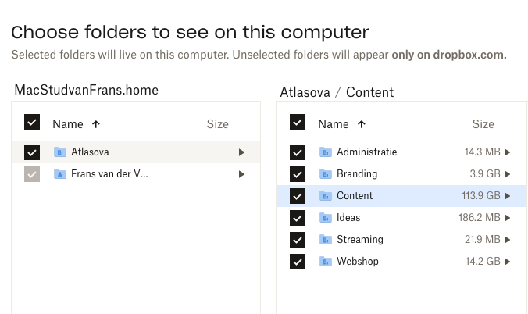This screenshot has height=314, width=528.
Task: Click the Webshop folder icon
Action: click(x=326, y=262)
